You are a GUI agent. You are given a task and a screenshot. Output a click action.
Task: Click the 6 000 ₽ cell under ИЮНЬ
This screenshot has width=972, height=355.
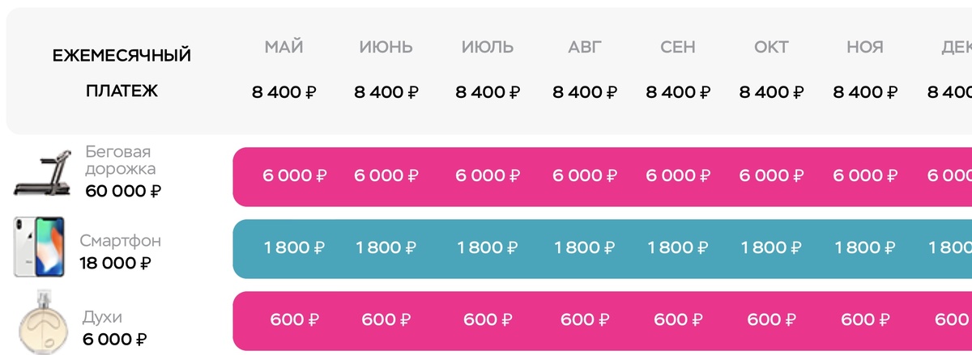tap(386, 176)
